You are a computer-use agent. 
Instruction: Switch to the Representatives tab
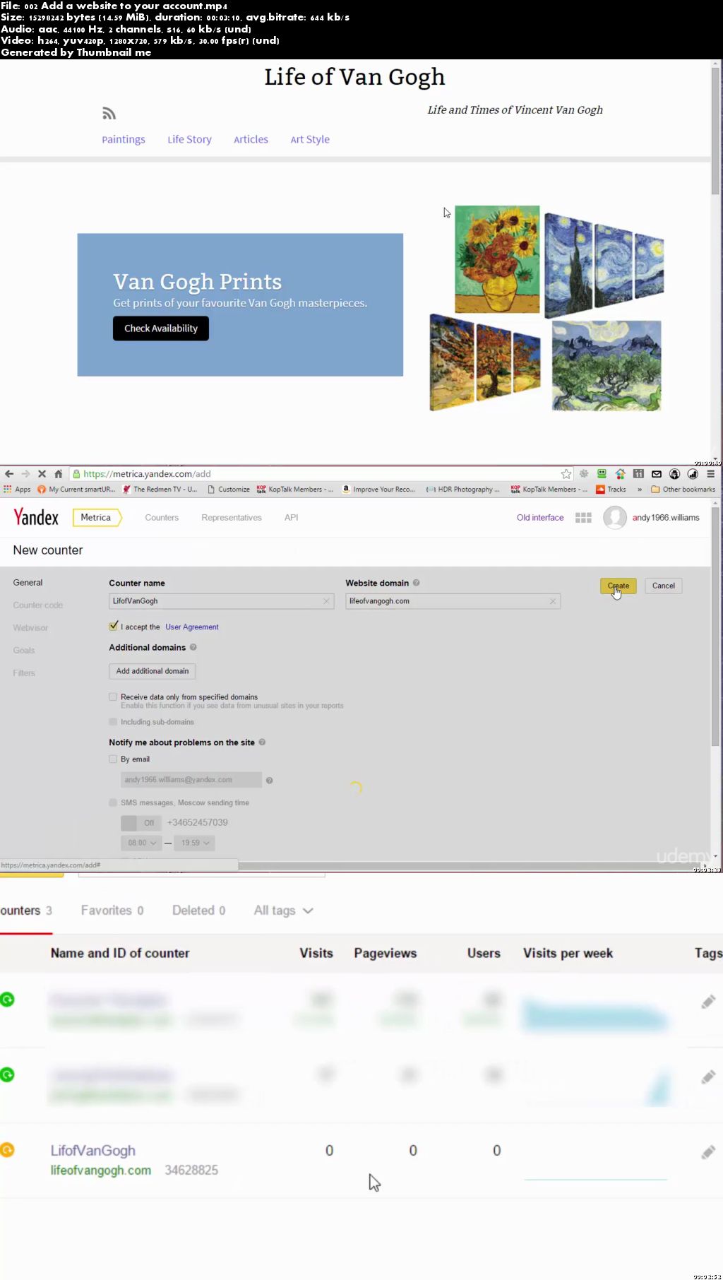pyautogui.click(x=232, y=518)
